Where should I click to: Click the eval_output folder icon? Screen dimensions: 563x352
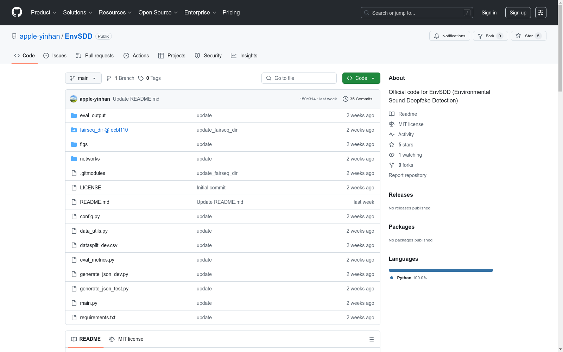click(x=74, y=115)
